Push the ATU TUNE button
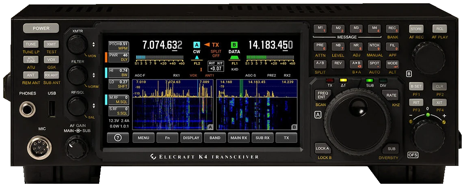Screen dimensions: 465x187 click(31, 60)
